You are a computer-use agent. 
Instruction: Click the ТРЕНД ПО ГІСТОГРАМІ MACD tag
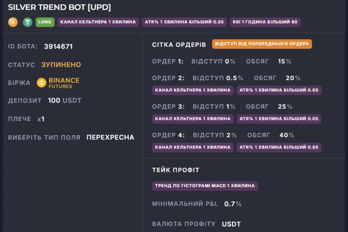click(x=205, y=186)
